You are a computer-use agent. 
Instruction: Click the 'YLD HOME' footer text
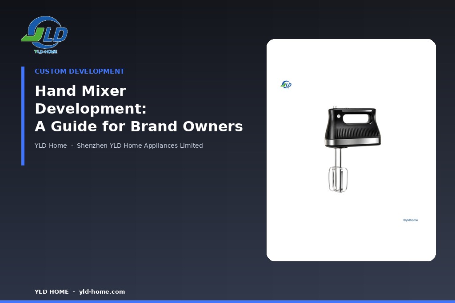point(52,292)
